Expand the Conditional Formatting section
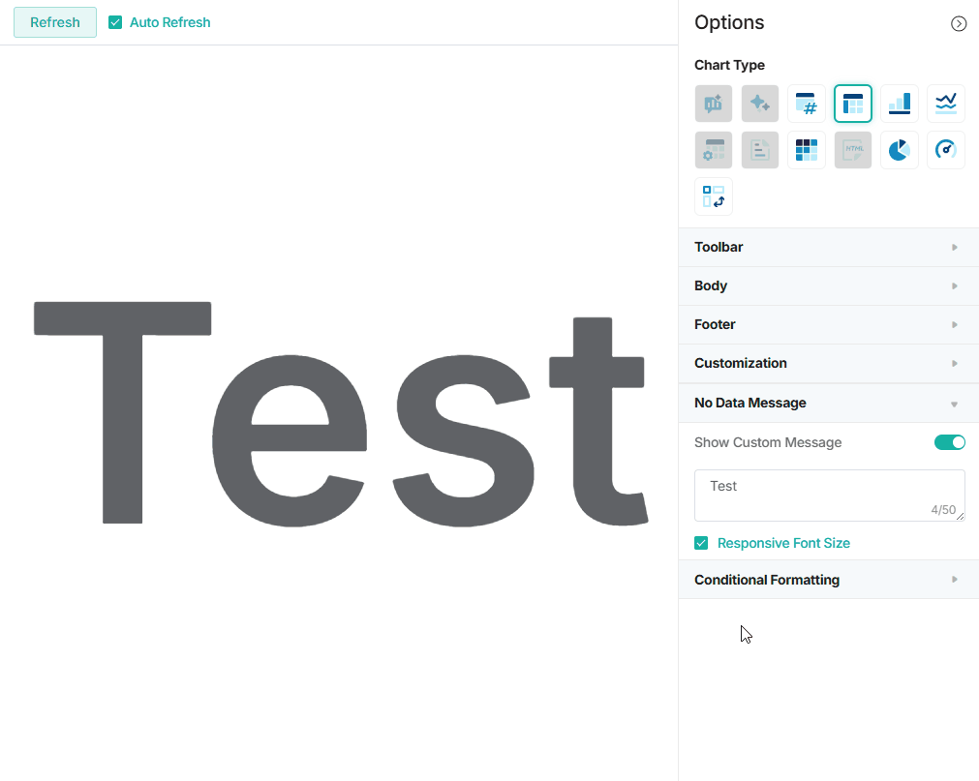This screenshot has height=781, width=979. tap(828, 580)
